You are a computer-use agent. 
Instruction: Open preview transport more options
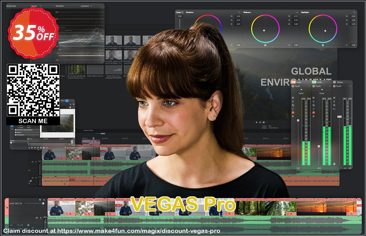pyautogui.click(x=267, y=122)
